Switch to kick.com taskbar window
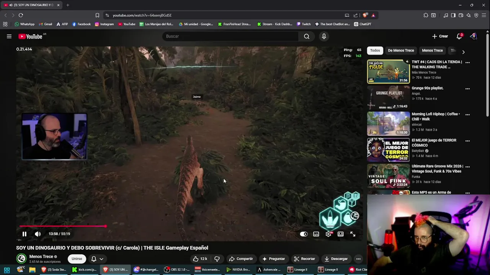The height and width of the screenshot is (275, 490). coord(85,270)
